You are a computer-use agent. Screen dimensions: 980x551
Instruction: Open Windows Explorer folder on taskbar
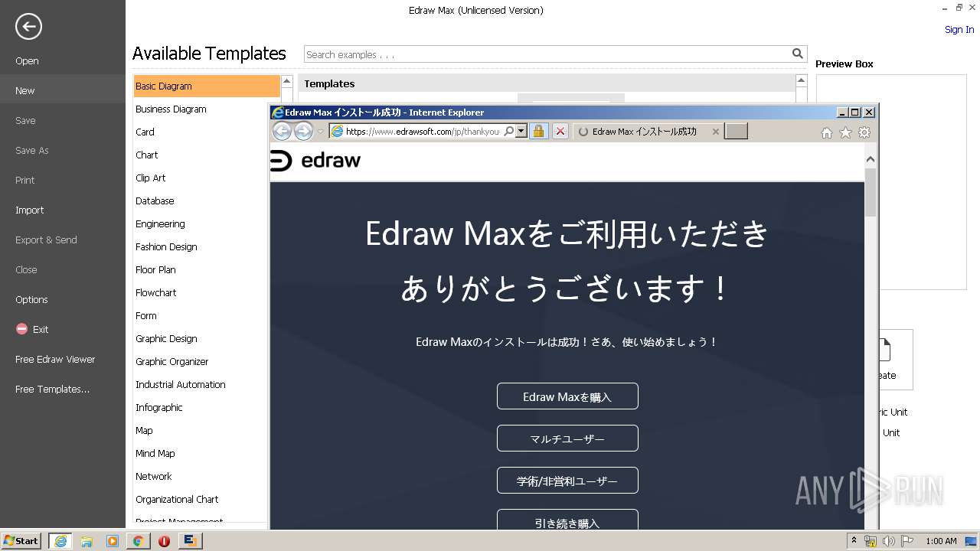pos(87,541)
